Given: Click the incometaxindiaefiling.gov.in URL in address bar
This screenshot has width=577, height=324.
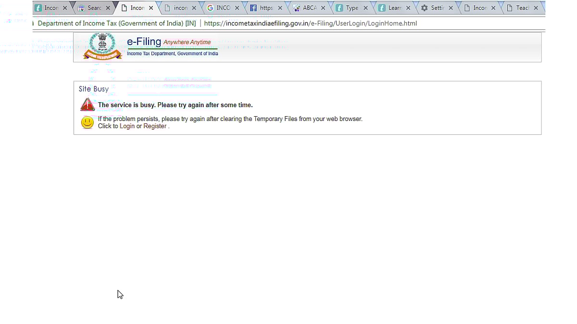Looking at the screenshot, I should (x=310, y=23).
